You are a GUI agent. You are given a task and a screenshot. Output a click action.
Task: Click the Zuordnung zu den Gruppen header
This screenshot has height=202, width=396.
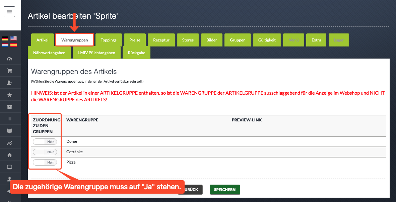click(47, 126)
